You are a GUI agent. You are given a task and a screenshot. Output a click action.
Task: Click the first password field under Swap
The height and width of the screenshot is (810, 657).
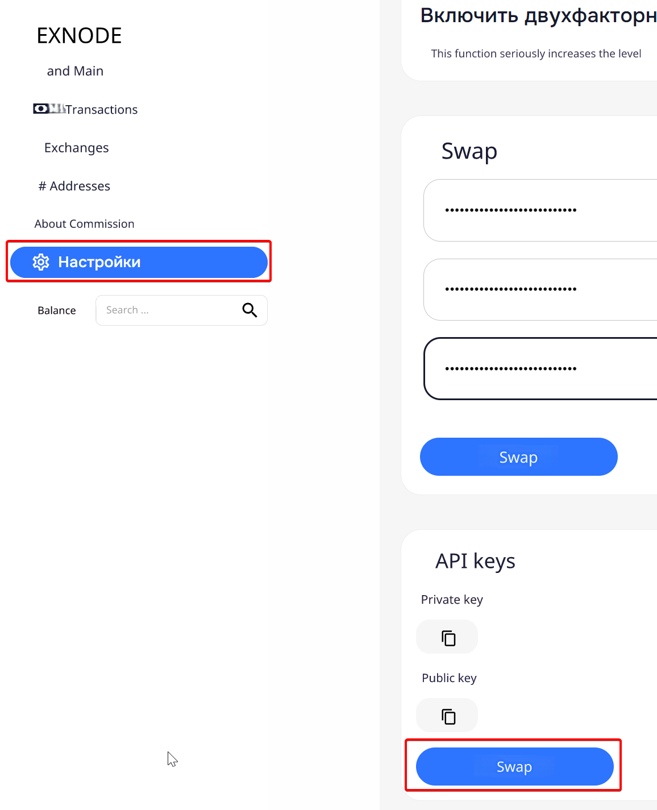pyautogui.click(x=540, y=210)
